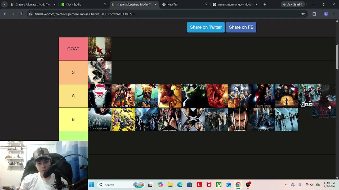Show hidden system tray icons
This screenshot has width=339, height=190.
click(x=286, y=185)
